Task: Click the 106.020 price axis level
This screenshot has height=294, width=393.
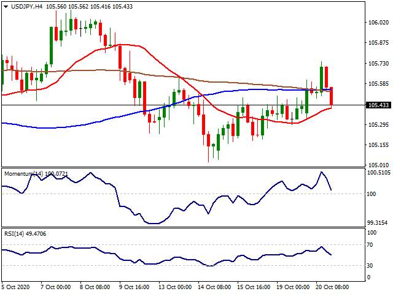Action: (x=378, y=23)
